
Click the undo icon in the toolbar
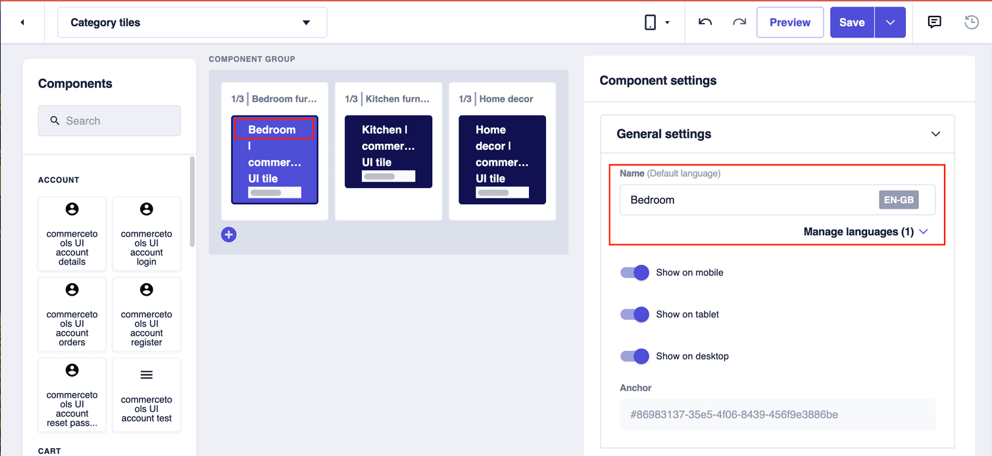click(x=705, y=22)
